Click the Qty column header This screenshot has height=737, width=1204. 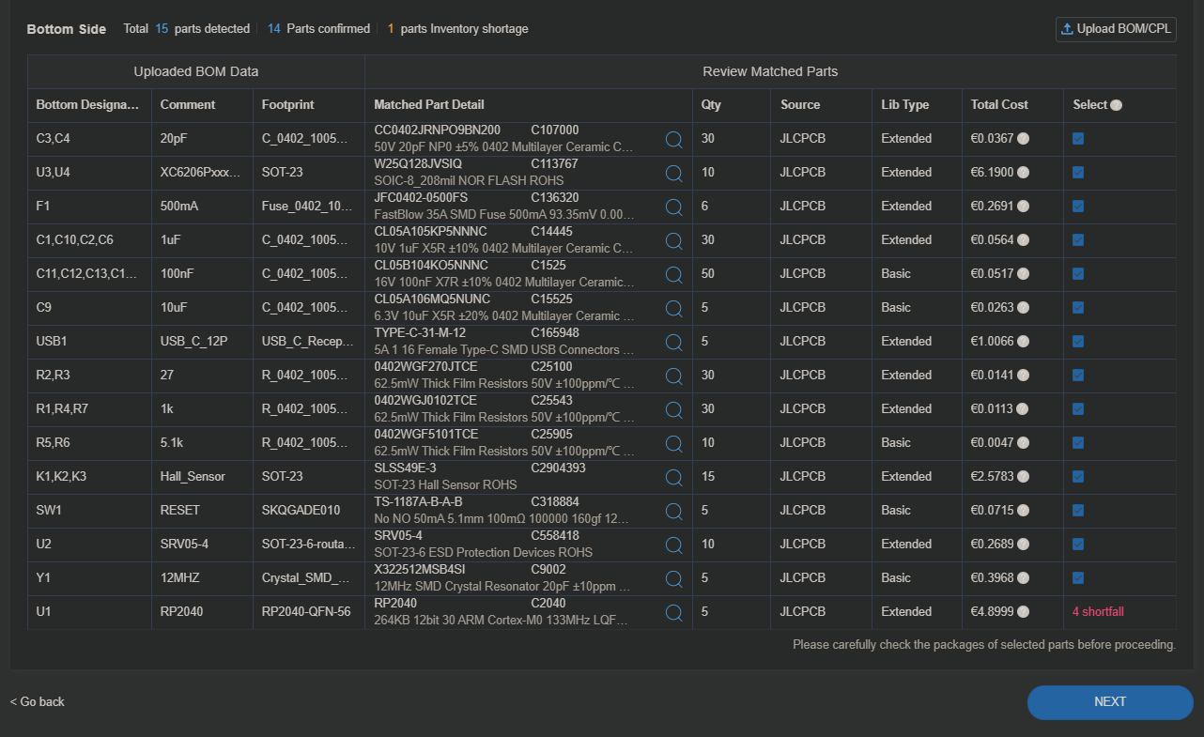click(x=711, y=105)
